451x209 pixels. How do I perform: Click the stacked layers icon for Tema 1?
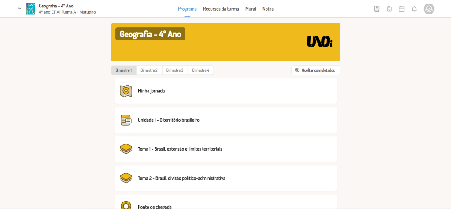(126, 149)
